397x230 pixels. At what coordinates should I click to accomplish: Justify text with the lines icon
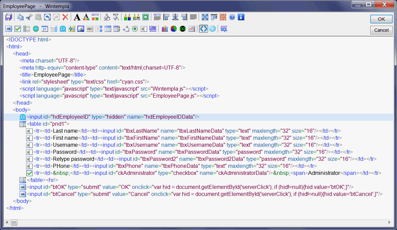[x=193, y=17]
